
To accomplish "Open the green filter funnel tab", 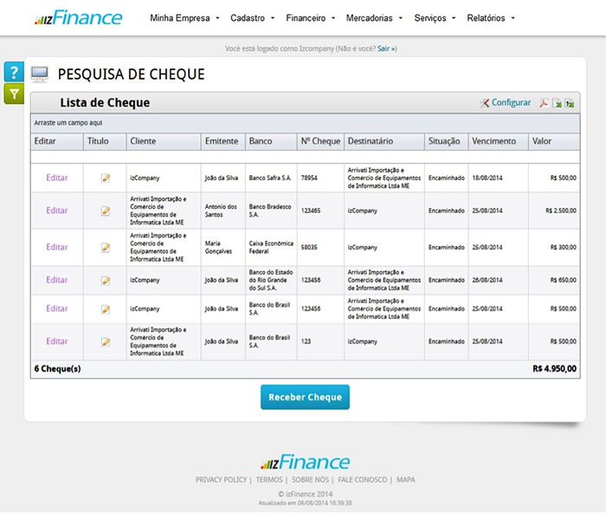I will (13, 94).
